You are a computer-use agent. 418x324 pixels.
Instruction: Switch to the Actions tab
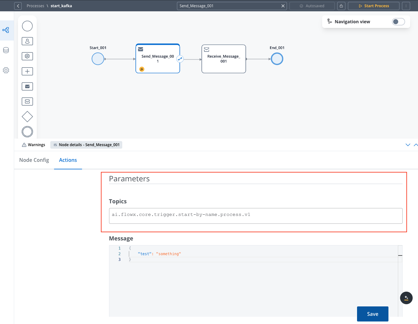click(x=68, y=160)
